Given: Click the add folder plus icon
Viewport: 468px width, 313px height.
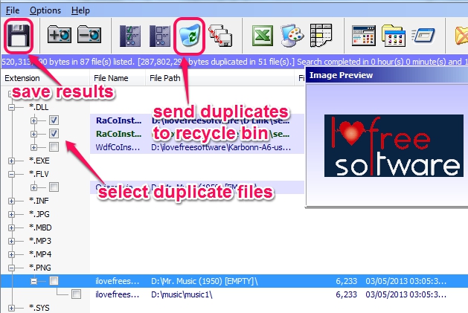Looking at the screenshot, I should 59,35.
